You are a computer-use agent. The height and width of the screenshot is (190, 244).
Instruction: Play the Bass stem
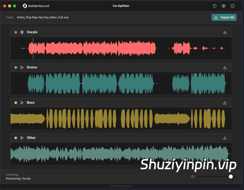(22, 103)
